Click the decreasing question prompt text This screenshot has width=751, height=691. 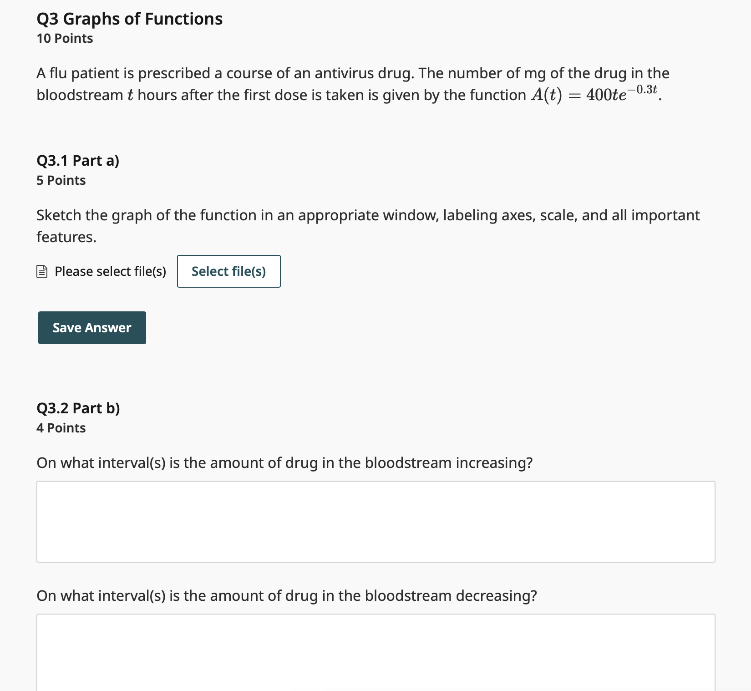coord(287,594)
